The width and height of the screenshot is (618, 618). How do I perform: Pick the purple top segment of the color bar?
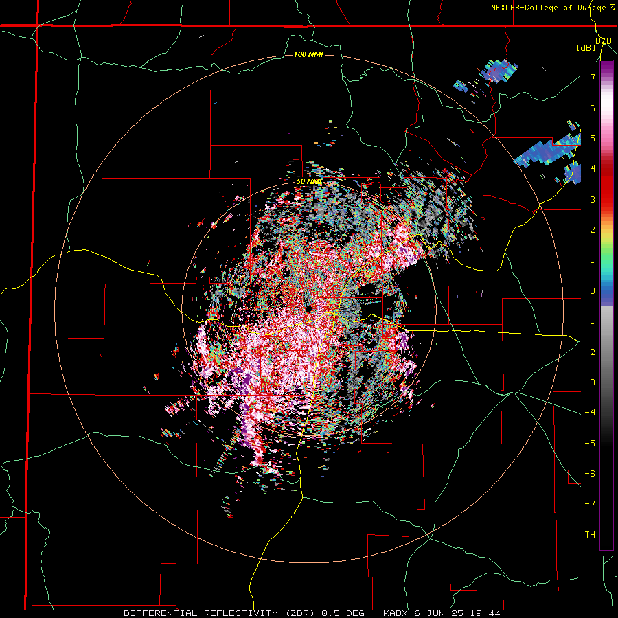[606, 67]
